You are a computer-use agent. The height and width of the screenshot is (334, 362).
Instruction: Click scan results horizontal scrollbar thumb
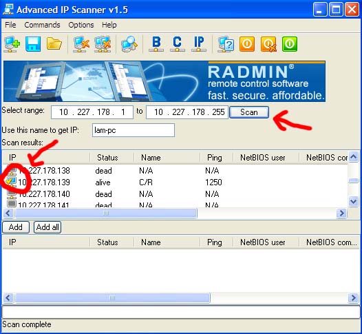pos(106,213)
